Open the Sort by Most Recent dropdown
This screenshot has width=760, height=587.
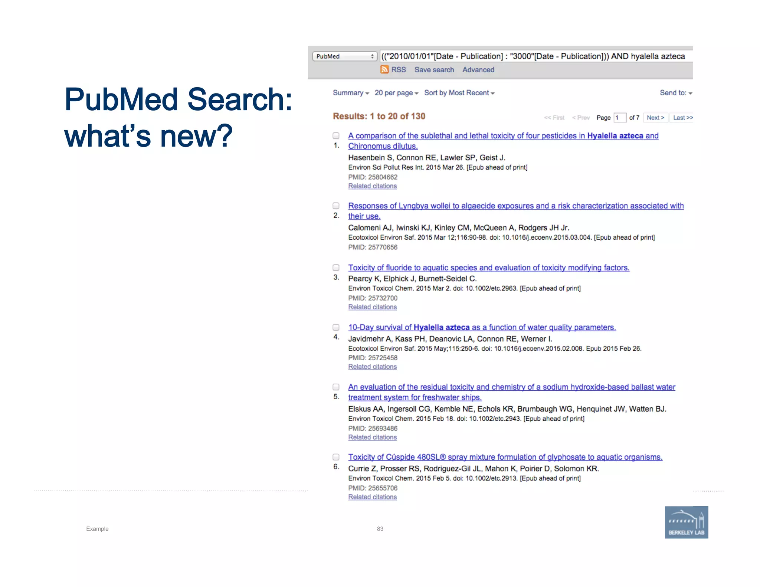(x=459, y=93)
